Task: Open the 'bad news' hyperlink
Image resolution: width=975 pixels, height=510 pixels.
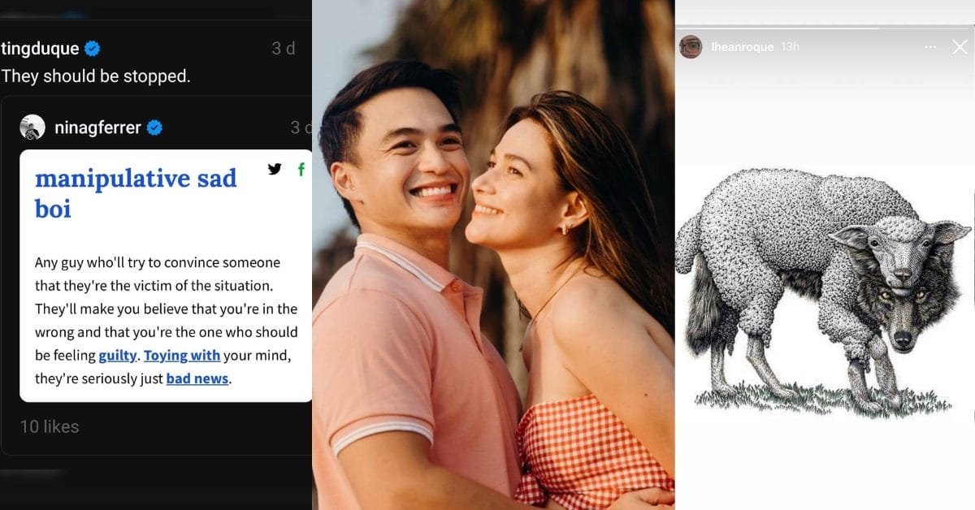Action: (196, 378)
